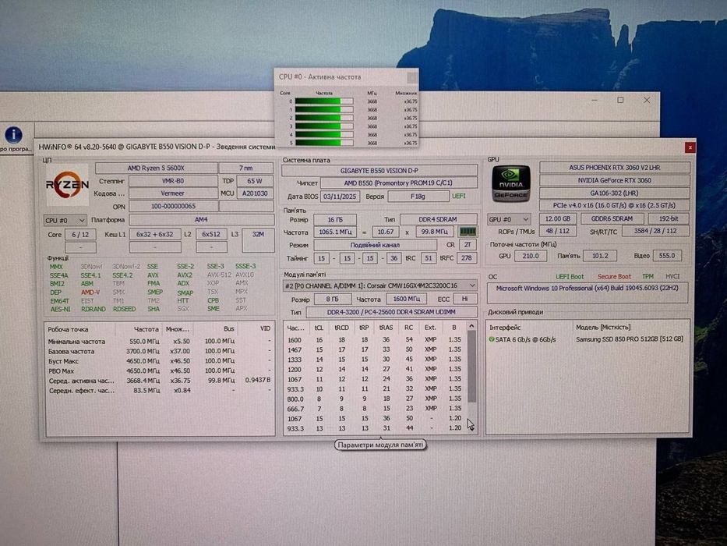This screenshot has width=727, height=546.
Task: Click the Vermeer codename field
Action: click(x=173, y=193)
